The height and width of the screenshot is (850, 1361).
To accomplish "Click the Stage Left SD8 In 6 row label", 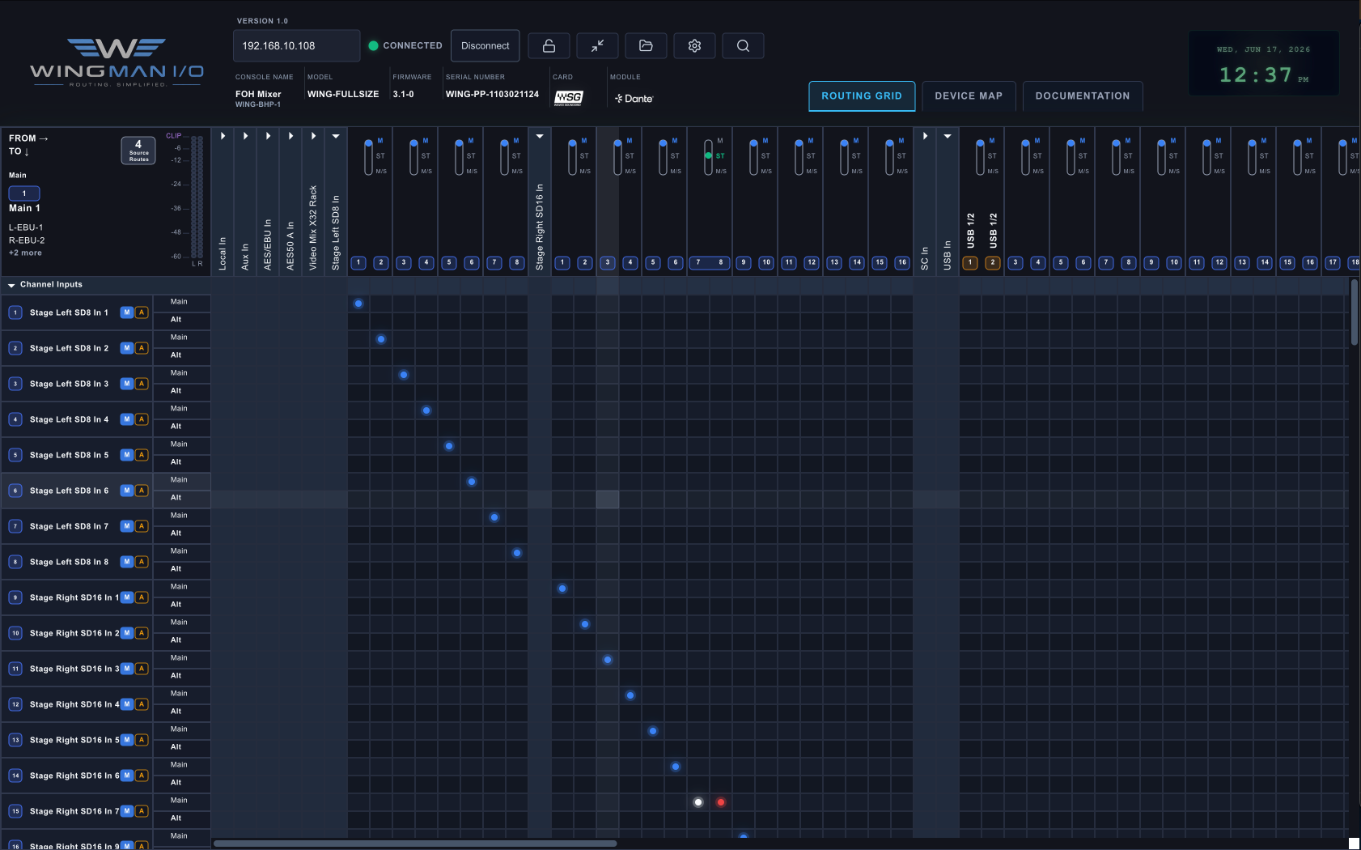I will coord(69,491).
